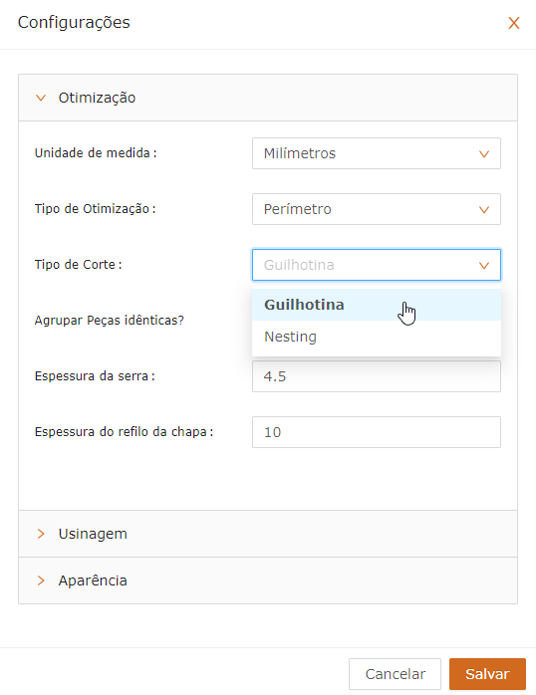Expand the Aparência section header
Image resolution: width=536 pixels, height=695 pixels.
268,580
